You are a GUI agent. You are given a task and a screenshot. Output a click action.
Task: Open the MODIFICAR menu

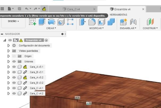point(96,28)
